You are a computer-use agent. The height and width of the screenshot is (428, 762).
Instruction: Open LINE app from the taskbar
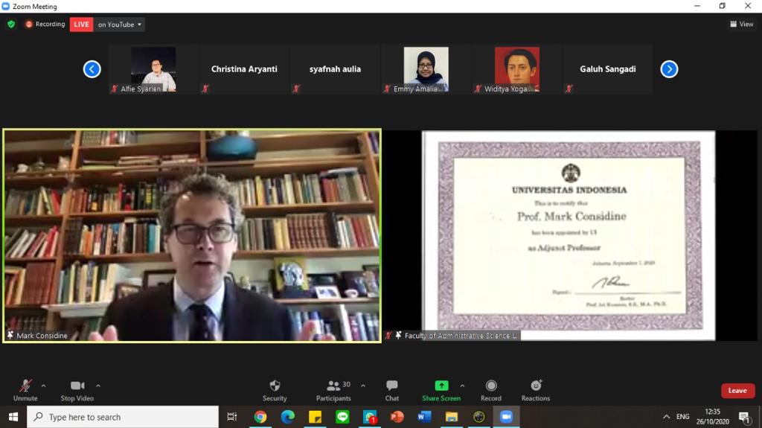[342, 417]
